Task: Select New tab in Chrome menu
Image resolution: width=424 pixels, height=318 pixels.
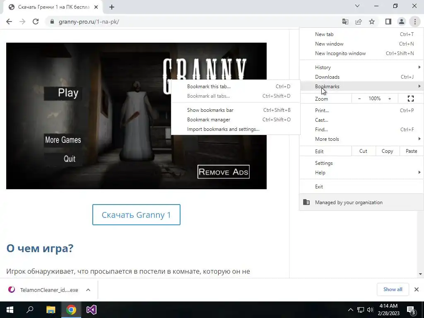Action: (361, 34)
